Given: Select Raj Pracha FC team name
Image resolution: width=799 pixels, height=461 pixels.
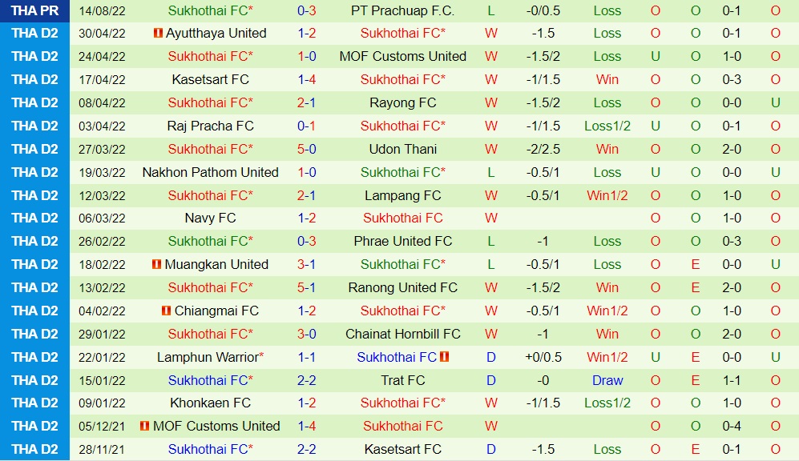Looking at the screenshot, I should pyautogui.click(x=210, y=126).
